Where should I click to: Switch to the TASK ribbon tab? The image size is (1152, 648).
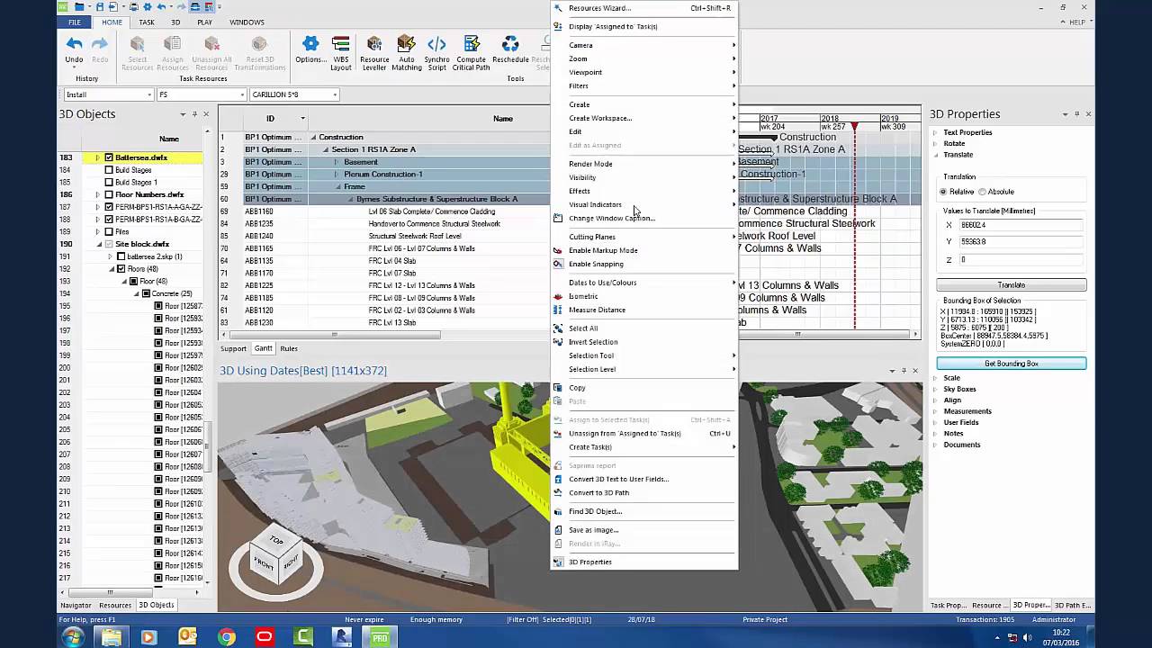click(146, 22)
